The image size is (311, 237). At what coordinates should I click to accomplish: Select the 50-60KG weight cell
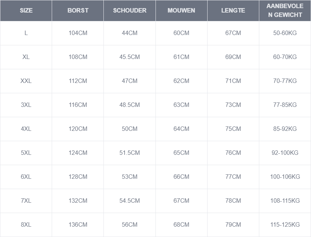(285, 33)
